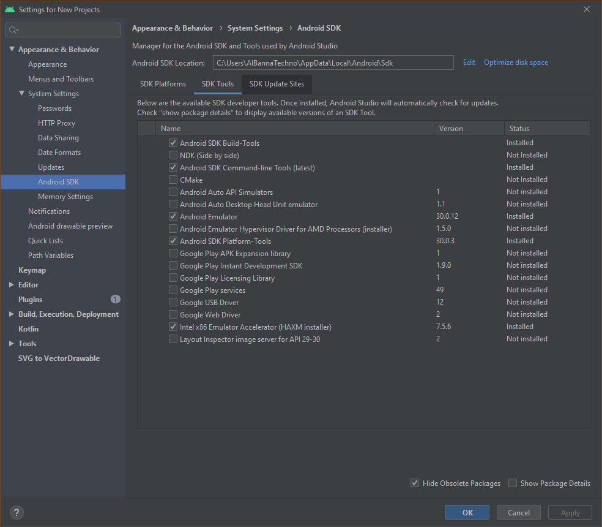Click the System Settings breadcrumb
602x527 pixels.
point(255,28)
